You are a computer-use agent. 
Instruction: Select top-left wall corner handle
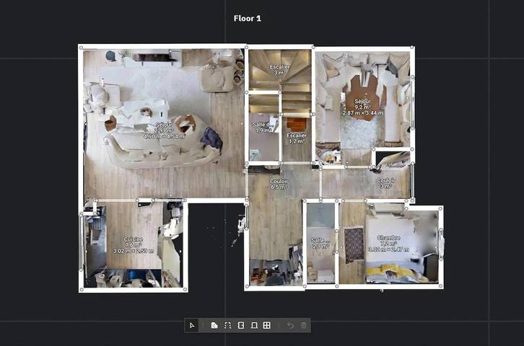pos(81,47)
